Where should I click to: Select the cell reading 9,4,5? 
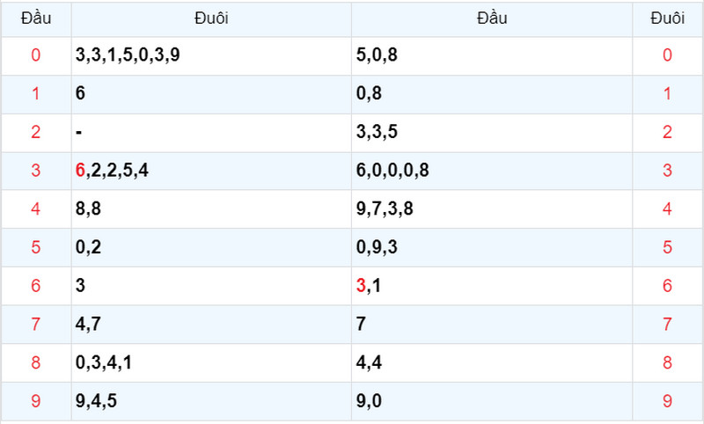[x=211, y=401]
